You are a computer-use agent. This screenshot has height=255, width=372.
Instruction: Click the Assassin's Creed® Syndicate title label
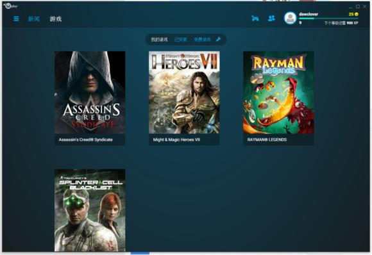click(86, 140)
